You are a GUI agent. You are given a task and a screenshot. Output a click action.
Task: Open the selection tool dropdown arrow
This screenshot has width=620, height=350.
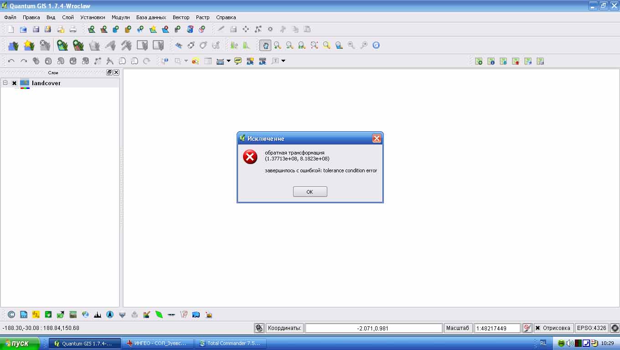click(x=186, y=61)
